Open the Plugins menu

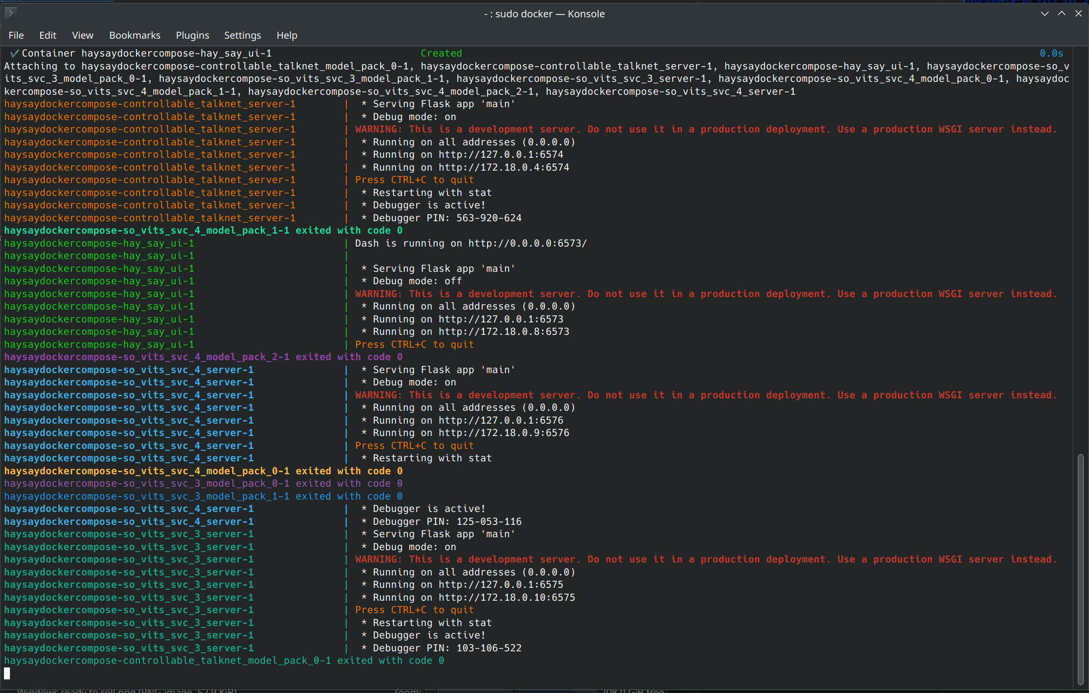[192, 35]
